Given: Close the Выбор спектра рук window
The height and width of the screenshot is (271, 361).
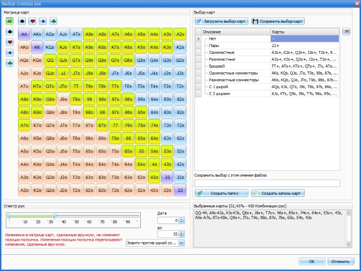Looking at the screenshot, I should pyautogui.click(x=357, y=4).
